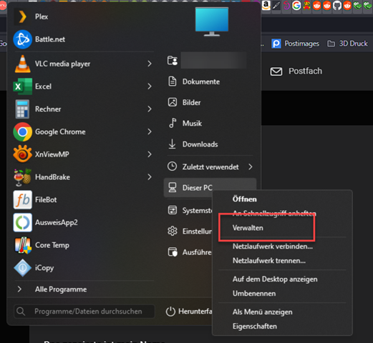Click the Amazon bookmark icon
Viewport: 373px width, 343px height.
tap(266, 5)
